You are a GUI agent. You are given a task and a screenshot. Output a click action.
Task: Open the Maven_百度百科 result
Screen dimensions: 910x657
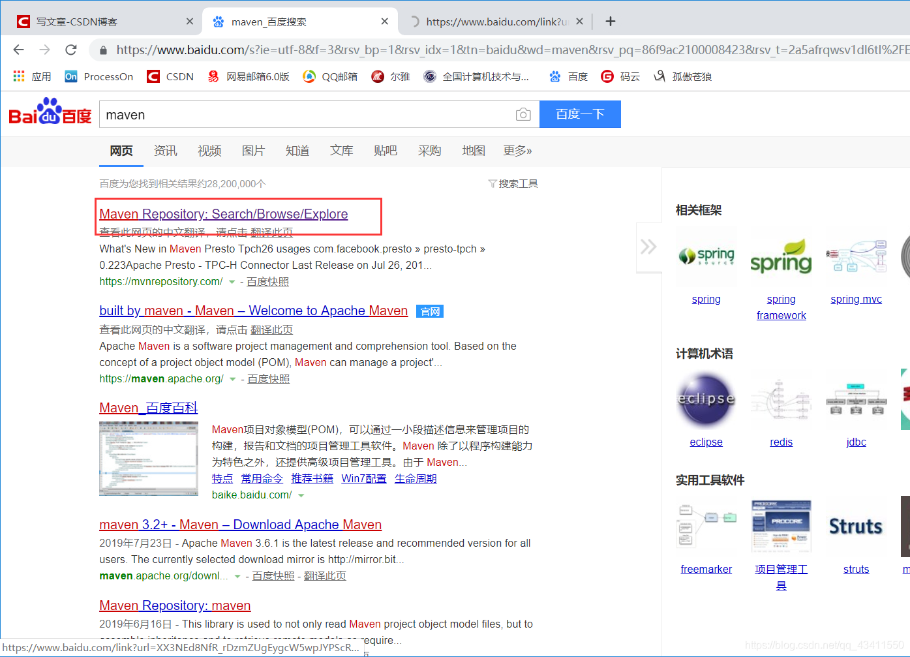pos(149,408)
